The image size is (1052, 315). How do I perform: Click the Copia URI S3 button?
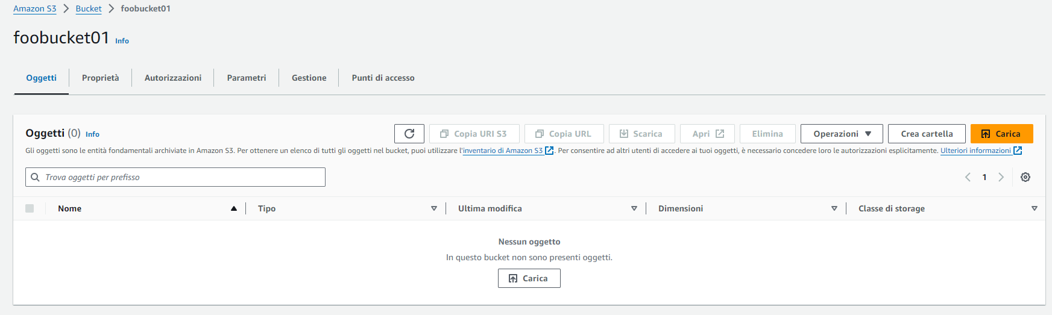(474, 134)
